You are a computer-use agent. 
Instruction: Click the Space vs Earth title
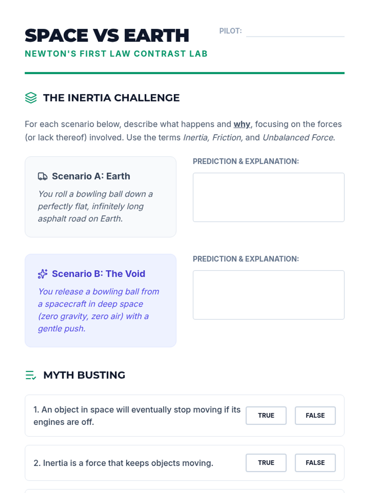(x=107, y=35)
